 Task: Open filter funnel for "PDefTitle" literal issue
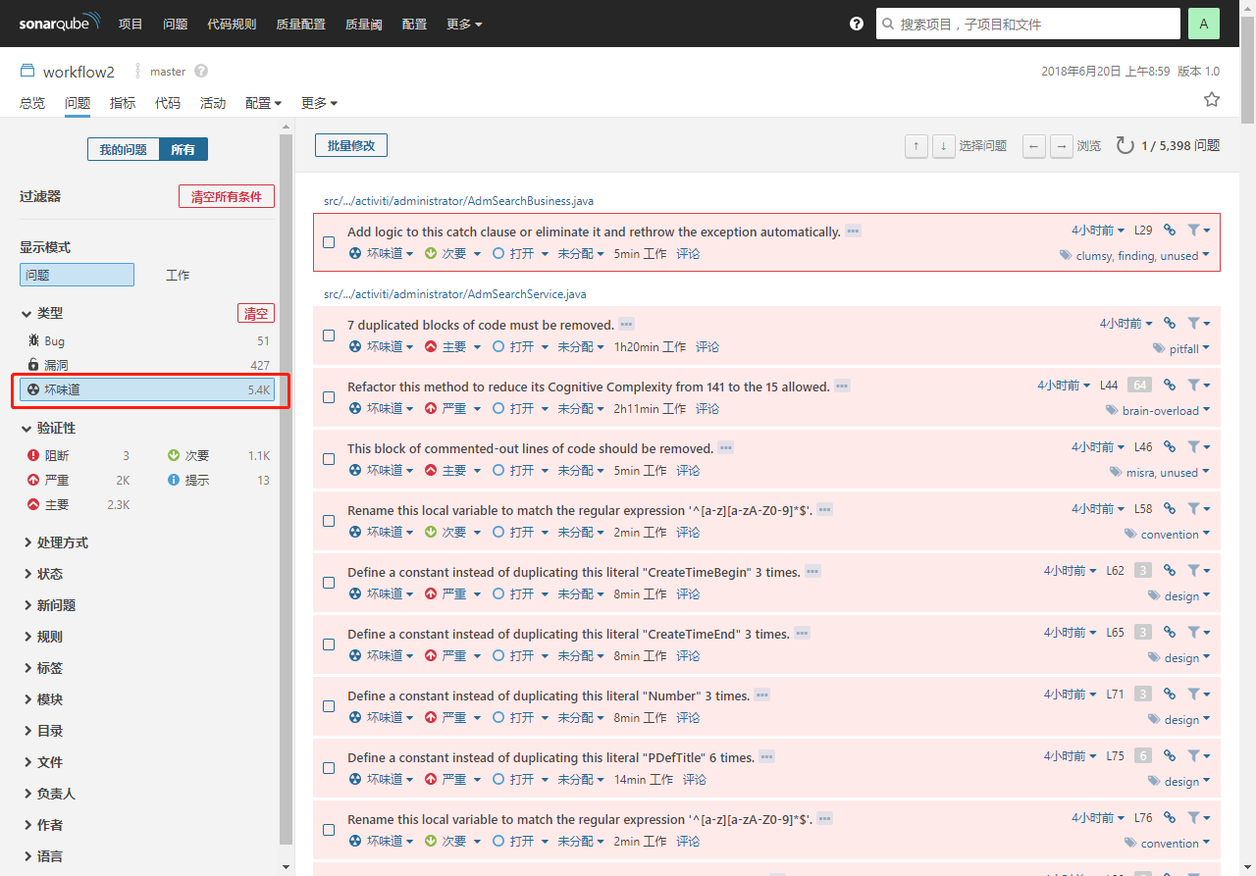pyautogui.click(x=1198, y=755)
